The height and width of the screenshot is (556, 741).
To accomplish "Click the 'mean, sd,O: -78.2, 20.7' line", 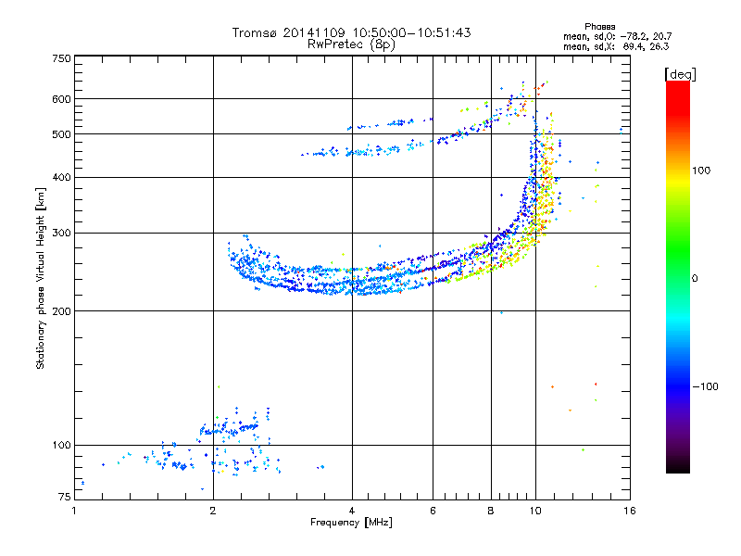I will 617,36.
